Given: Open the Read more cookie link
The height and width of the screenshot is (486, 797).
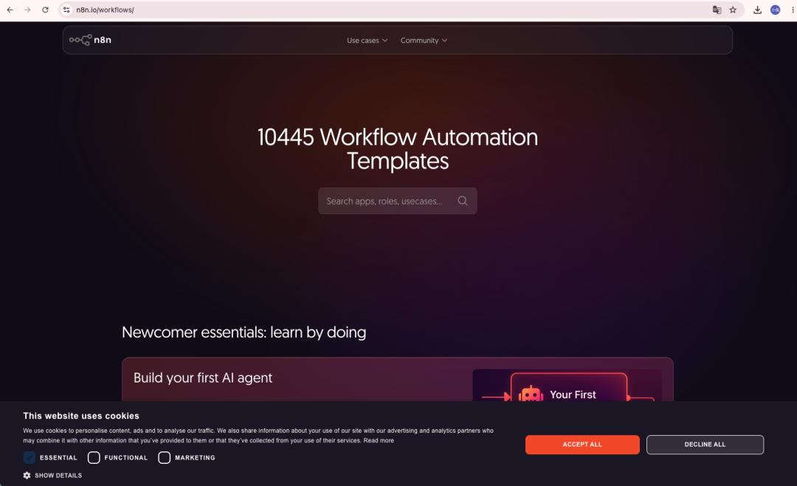Looking at the screenshot, I should point(379,441).
